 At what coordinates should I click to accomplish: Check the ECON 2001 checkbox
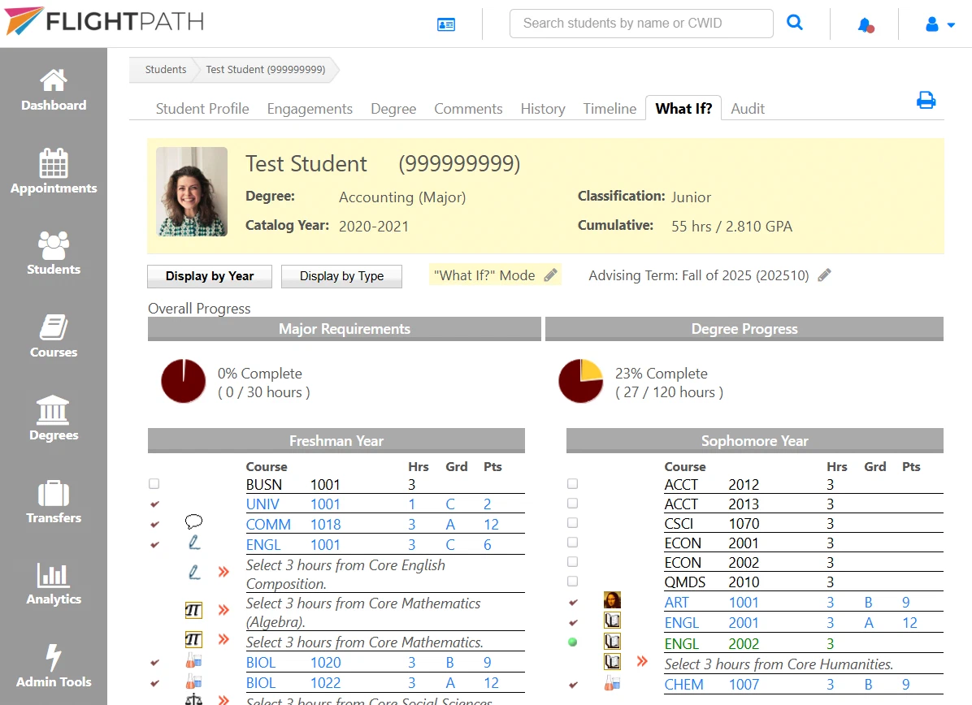(573, 542)
